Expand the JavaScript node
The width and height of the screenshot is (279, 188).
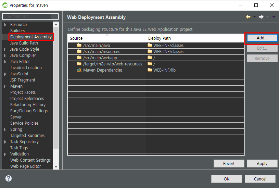click(5, 74)
